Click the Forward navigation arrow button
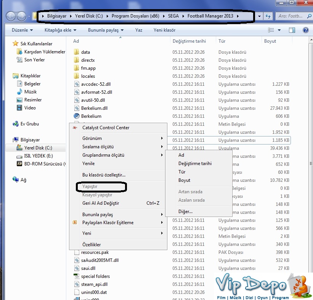 (21, 16)
